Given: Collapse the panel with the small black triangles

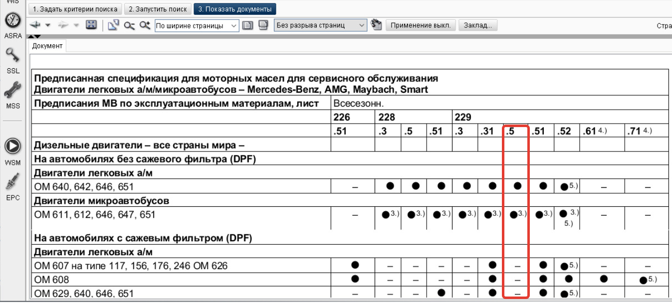Looking at the screenshot, I should [33, 36].
